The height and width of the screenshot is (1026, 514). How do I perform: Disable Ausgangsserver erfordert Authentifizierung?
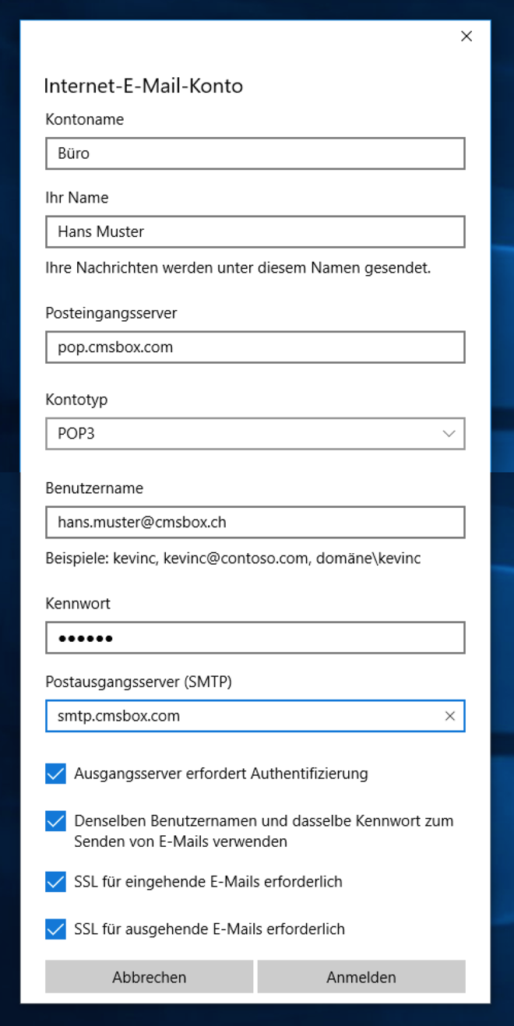(55, 774)
